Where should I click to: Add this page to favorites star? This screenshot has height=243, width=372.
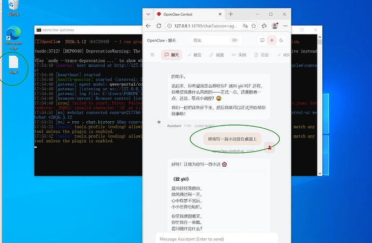click(254, 26)
